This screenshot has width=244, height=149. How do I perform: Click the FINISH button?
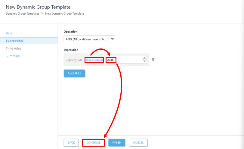[x=117, y=143]
